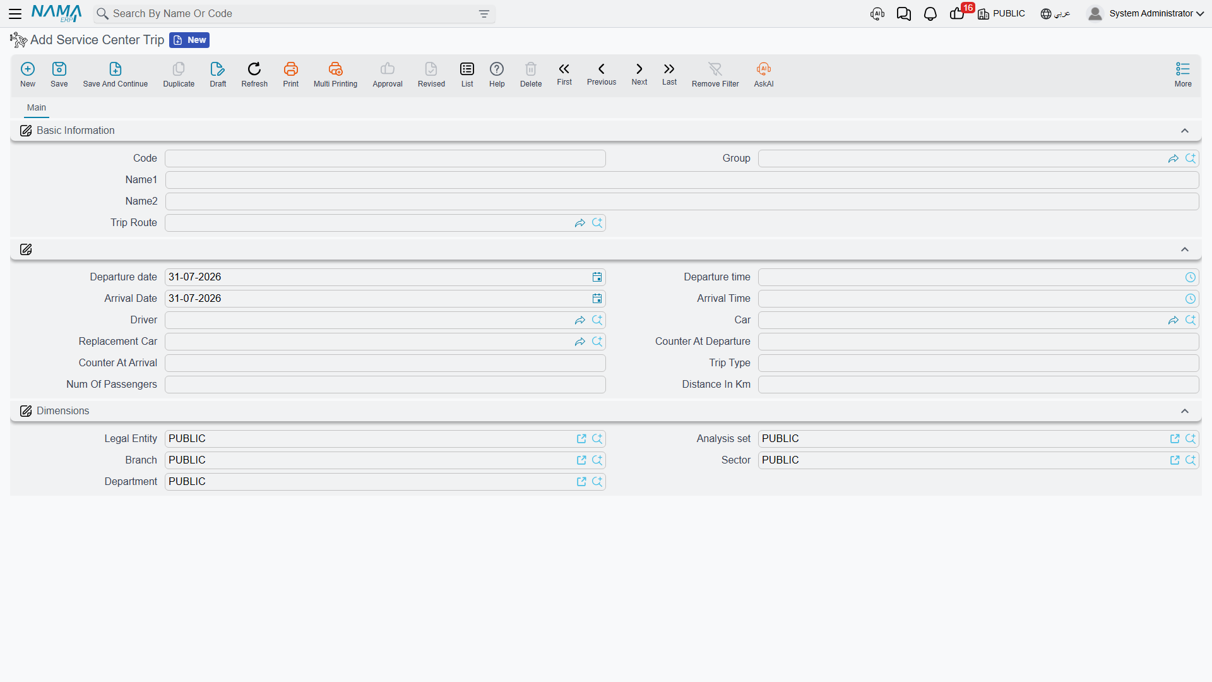Click Num Of Passengers field
Viewport: 1212px width, 682px height.
[x=385, y=385]
